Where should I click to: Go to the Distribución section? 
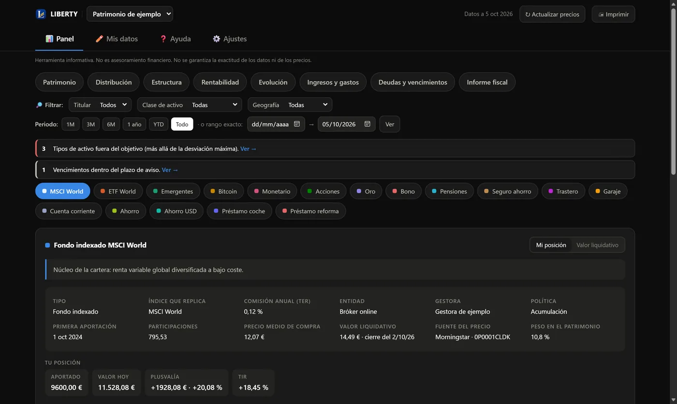coord(114,82)
